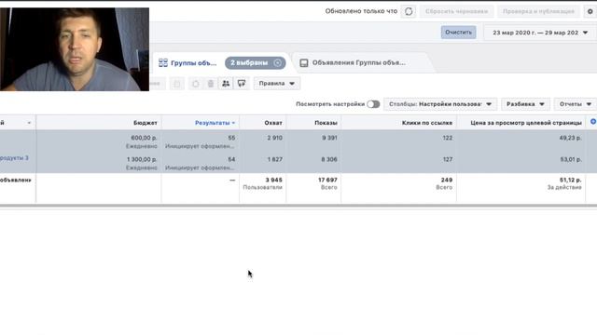Open the settings gear icon
Screen dimensions: 597x335
[x=590, y=11]
